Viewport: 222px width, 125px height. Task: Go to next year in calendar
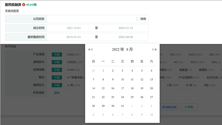point(156,49)
